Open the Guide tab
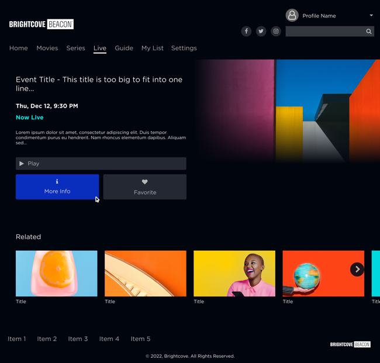The height and width of the screenshot is (363, 380). [x=124, y=49]
